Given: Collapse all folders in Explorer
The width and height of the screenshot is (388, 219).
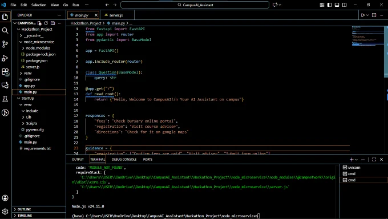Looking at the screenshot, I should click(52, 23).
